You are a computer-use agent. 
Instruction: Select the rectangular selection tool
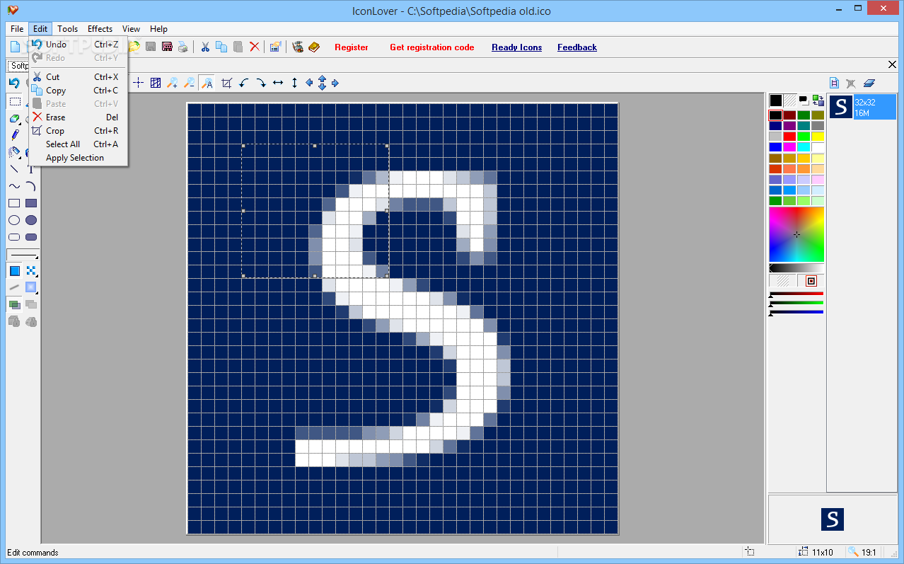pyautogui.click(x=14, y=101)
